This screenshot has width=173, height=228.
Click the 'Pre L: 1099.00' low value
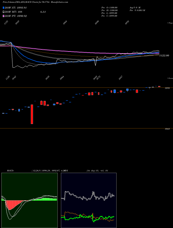[109, 13]
